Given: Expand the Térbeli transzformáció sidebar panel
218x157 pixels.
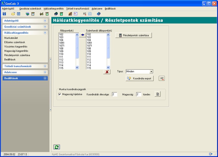Looking at the screenshot, I should tap(45, 66).
